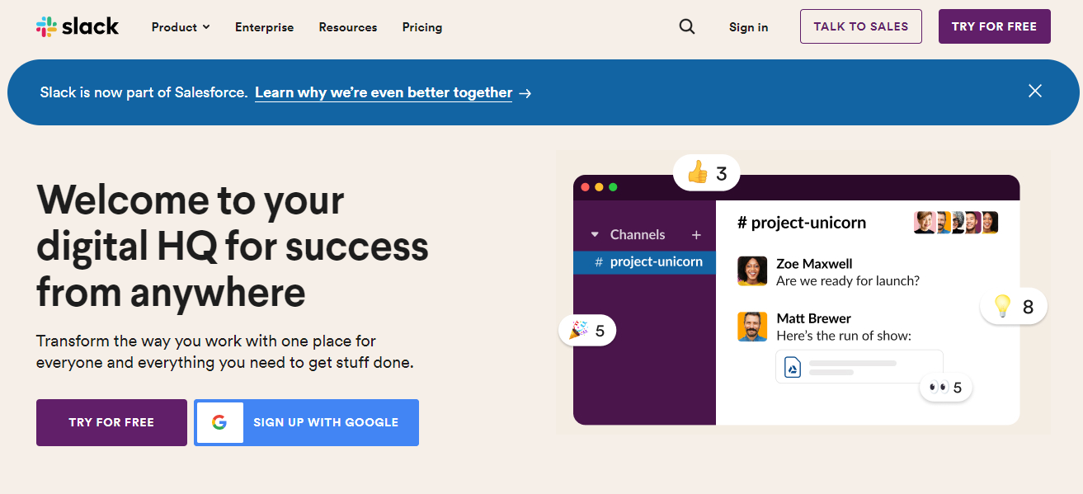This screenshot has height=494, width=1083.
Task: Open the Enterprise menu item
Action: point(264,27)
